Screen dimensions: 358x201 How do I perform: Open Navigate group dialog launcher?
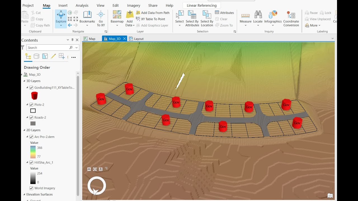pos(106,32)
